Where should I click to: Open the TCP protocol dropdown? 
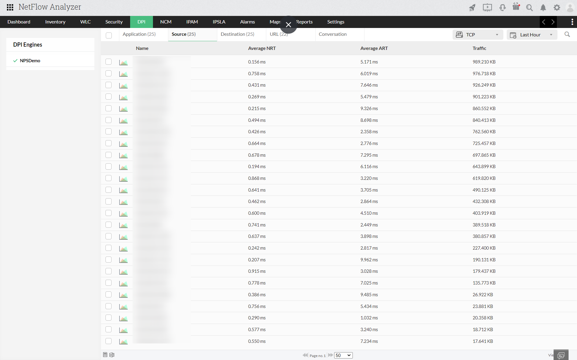[478, 35]
